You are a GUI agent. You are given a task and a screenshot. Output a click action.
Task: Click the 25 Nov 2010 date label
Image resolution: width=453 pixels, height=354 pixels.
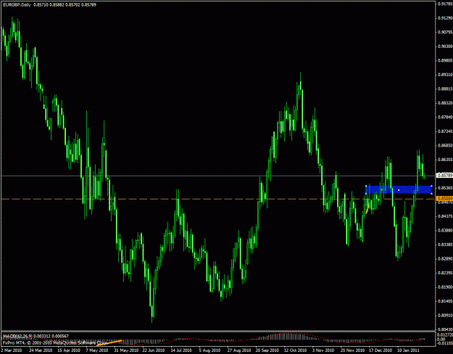pyautogui.click(x=352, y=350)
